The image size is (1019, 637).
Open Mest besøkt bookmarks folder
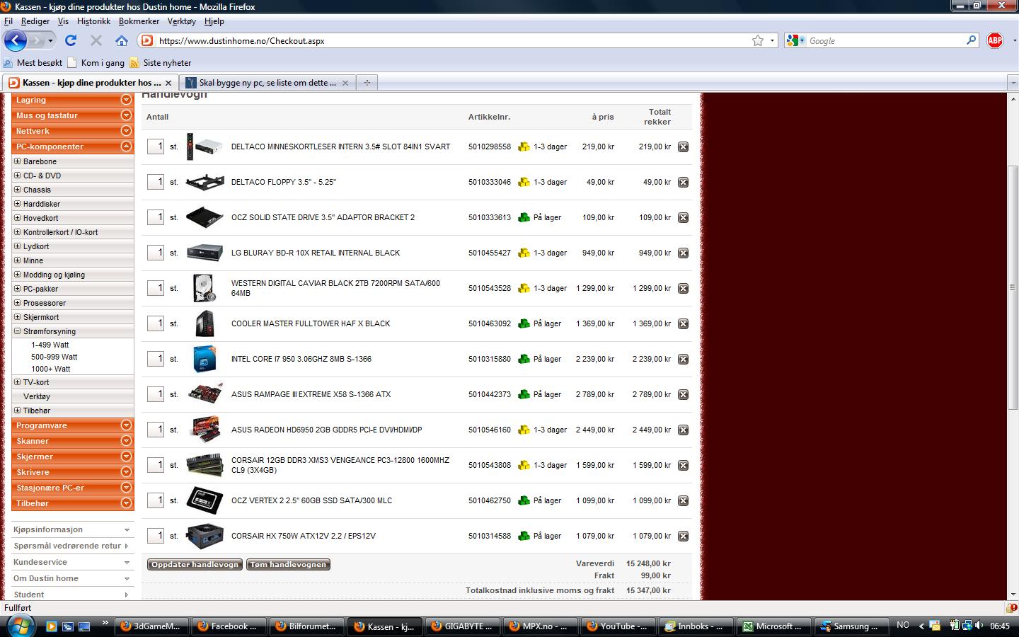pos(33,63)
